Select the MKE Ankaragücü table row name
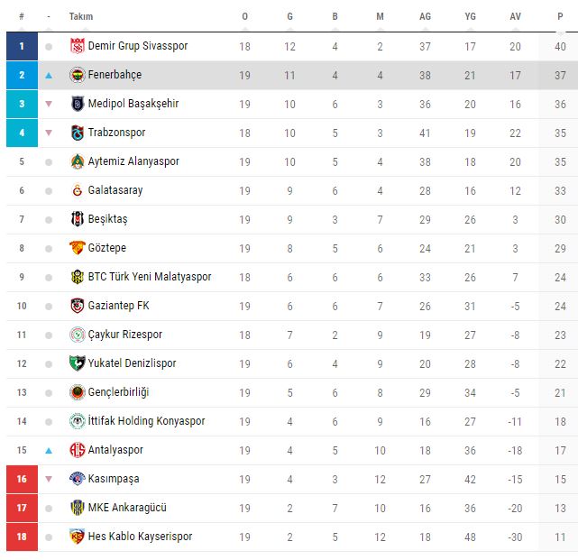The height and width of the screenshot is (560, 578). pyautogui.click(x=127, y=508)
